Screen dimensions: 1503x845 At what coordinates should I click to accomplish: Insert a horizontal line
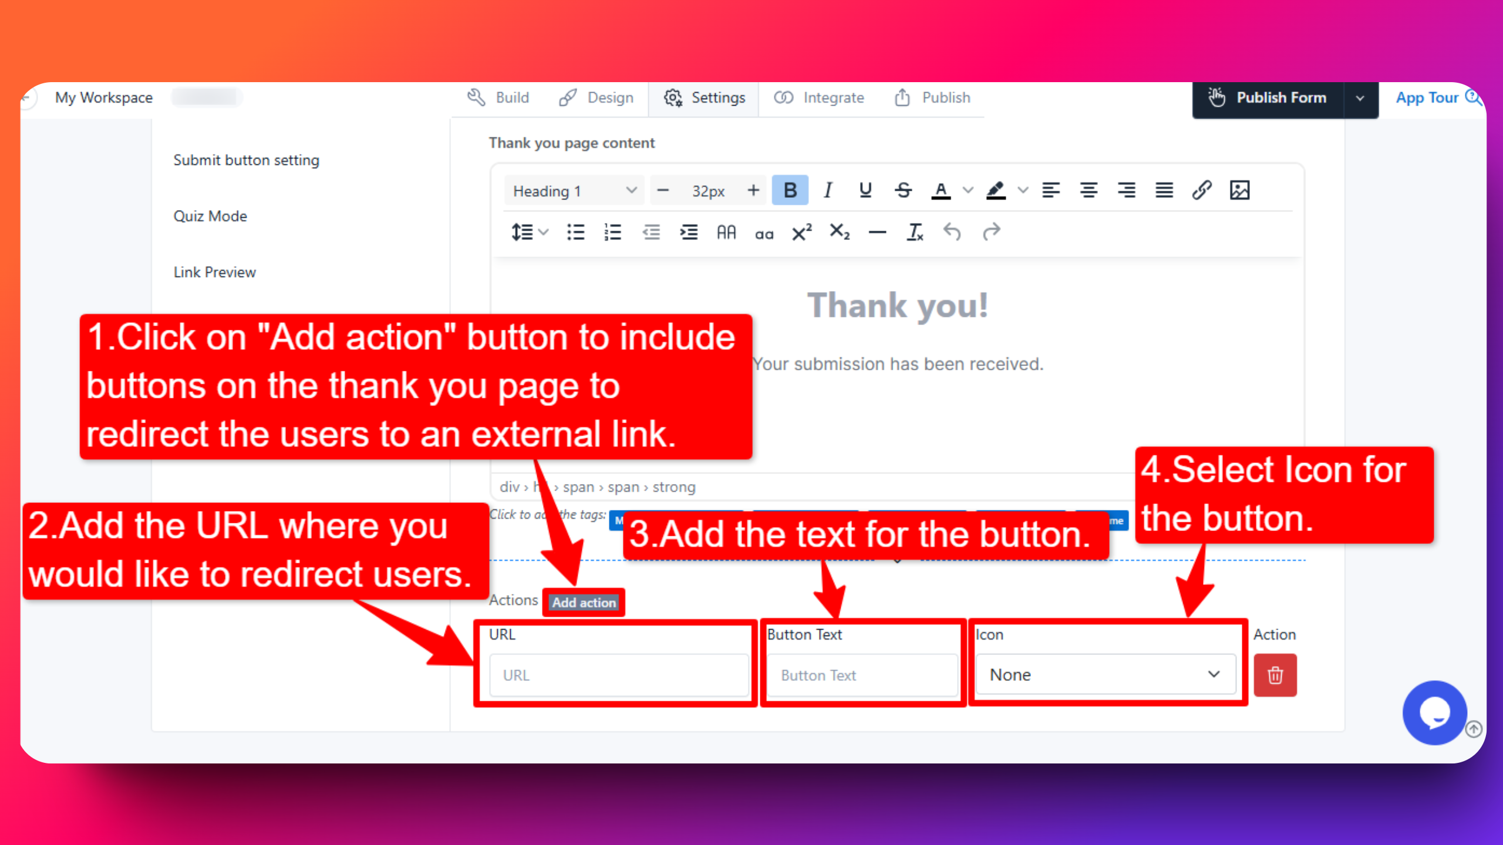point(877,232)
